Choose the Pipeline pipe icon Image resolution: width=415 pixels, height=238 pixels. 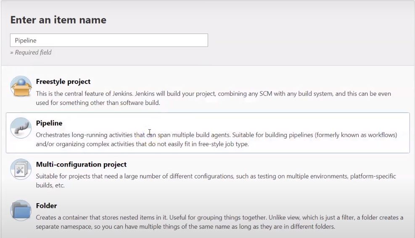tap(21, 128)
